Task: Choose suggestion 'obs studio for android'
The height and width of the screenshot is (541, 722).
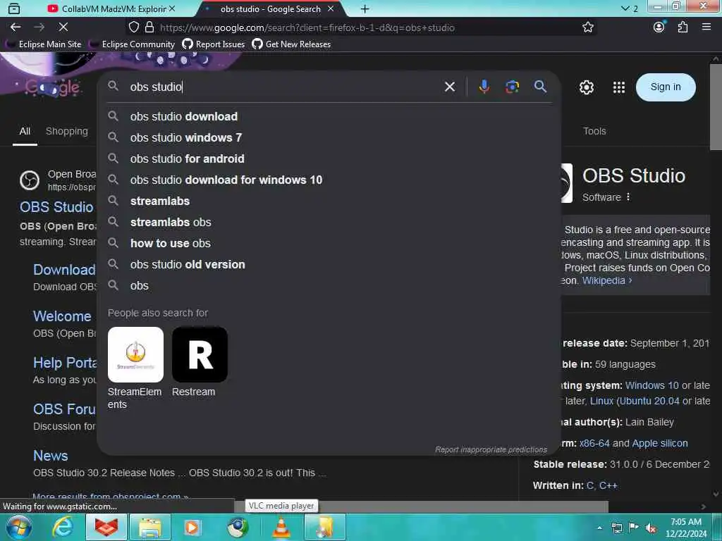Action: [x=329, y=158]
